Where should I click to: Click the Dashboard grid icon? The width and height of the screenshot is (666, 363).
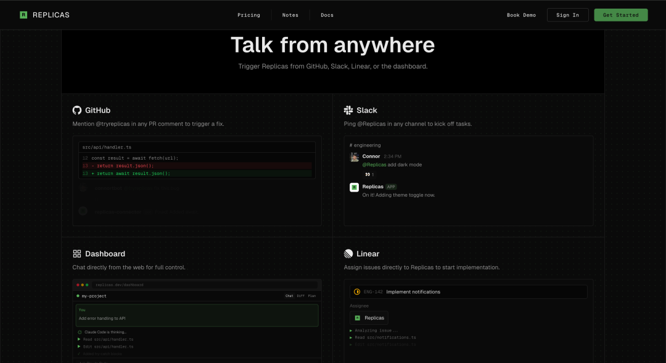[x=77, y=254]
